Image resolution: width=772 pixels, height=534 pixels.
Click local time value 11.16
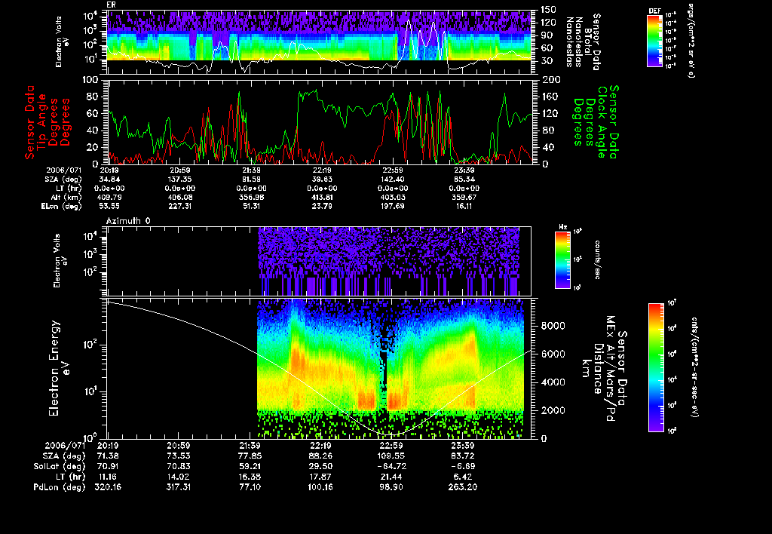pos(109,477)
